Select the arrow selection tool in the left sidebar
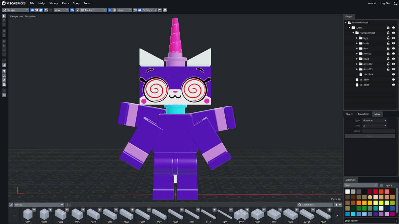Viewport: 399px width, 224px height. pyautogui.click(x=4, y=15)
